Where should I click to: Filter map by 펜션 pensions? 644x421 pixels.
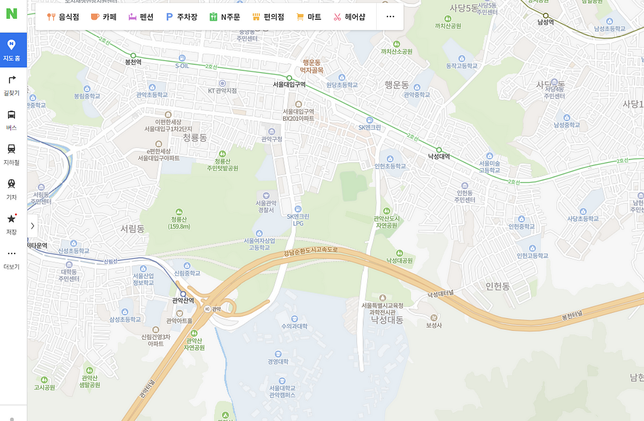point(141,17)
